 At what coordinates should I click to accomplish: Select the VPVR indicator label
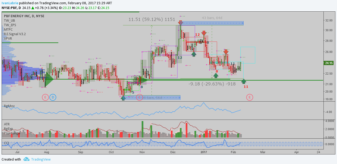click(x=8, y=39)
